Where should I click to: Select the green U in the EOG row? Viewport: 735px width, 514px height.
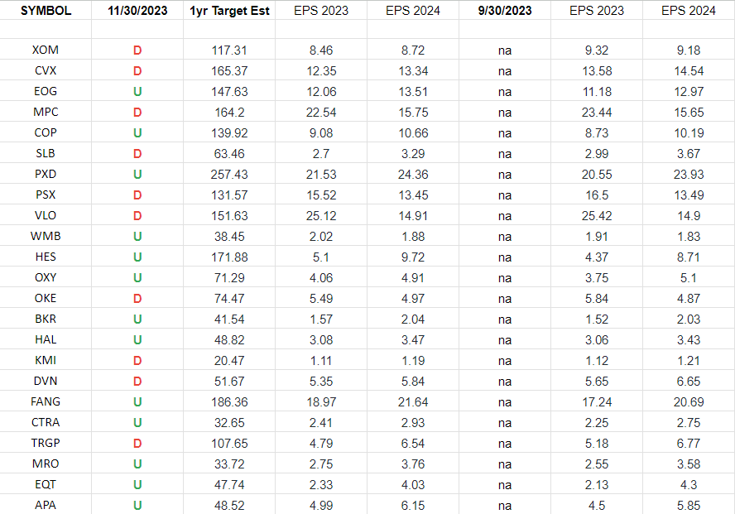(x=137, y=91)
